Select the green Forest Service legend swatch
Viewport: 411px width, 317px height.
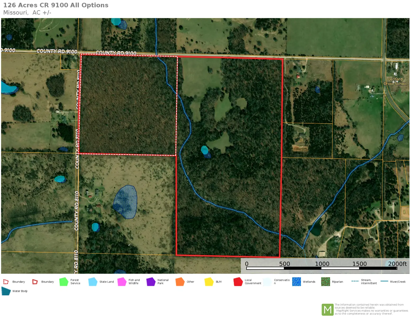(x=64, y=282)
